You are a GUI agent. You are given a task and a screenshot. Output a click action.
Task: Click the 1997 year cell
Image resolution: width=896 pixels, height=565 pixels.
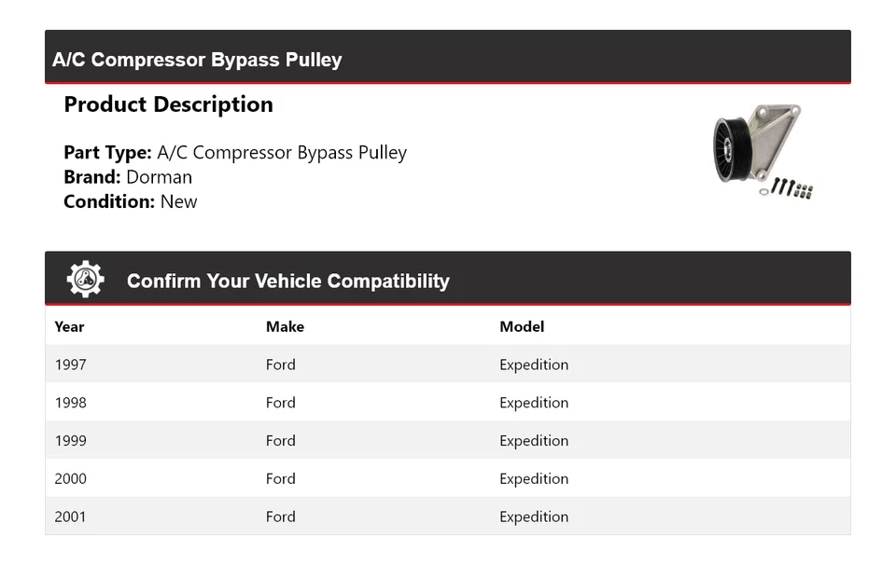click(71, 365)
